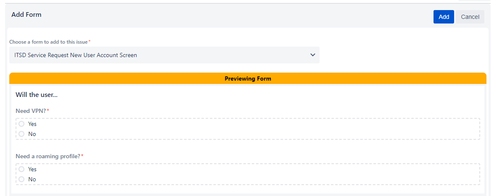Image resolution: width=497 pixels, height=196 pixels.
Task: Click the 'Choose a form to add' field label
Action: tap(48, 42)
